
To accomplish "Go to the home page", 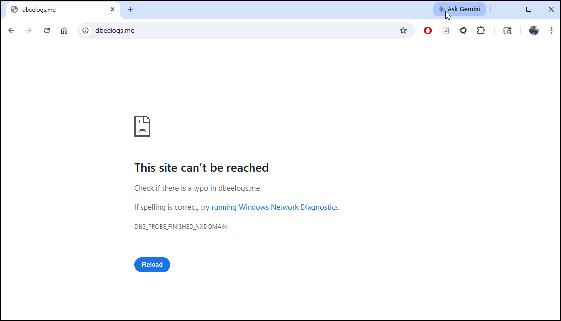I will [x=64, y=30].
